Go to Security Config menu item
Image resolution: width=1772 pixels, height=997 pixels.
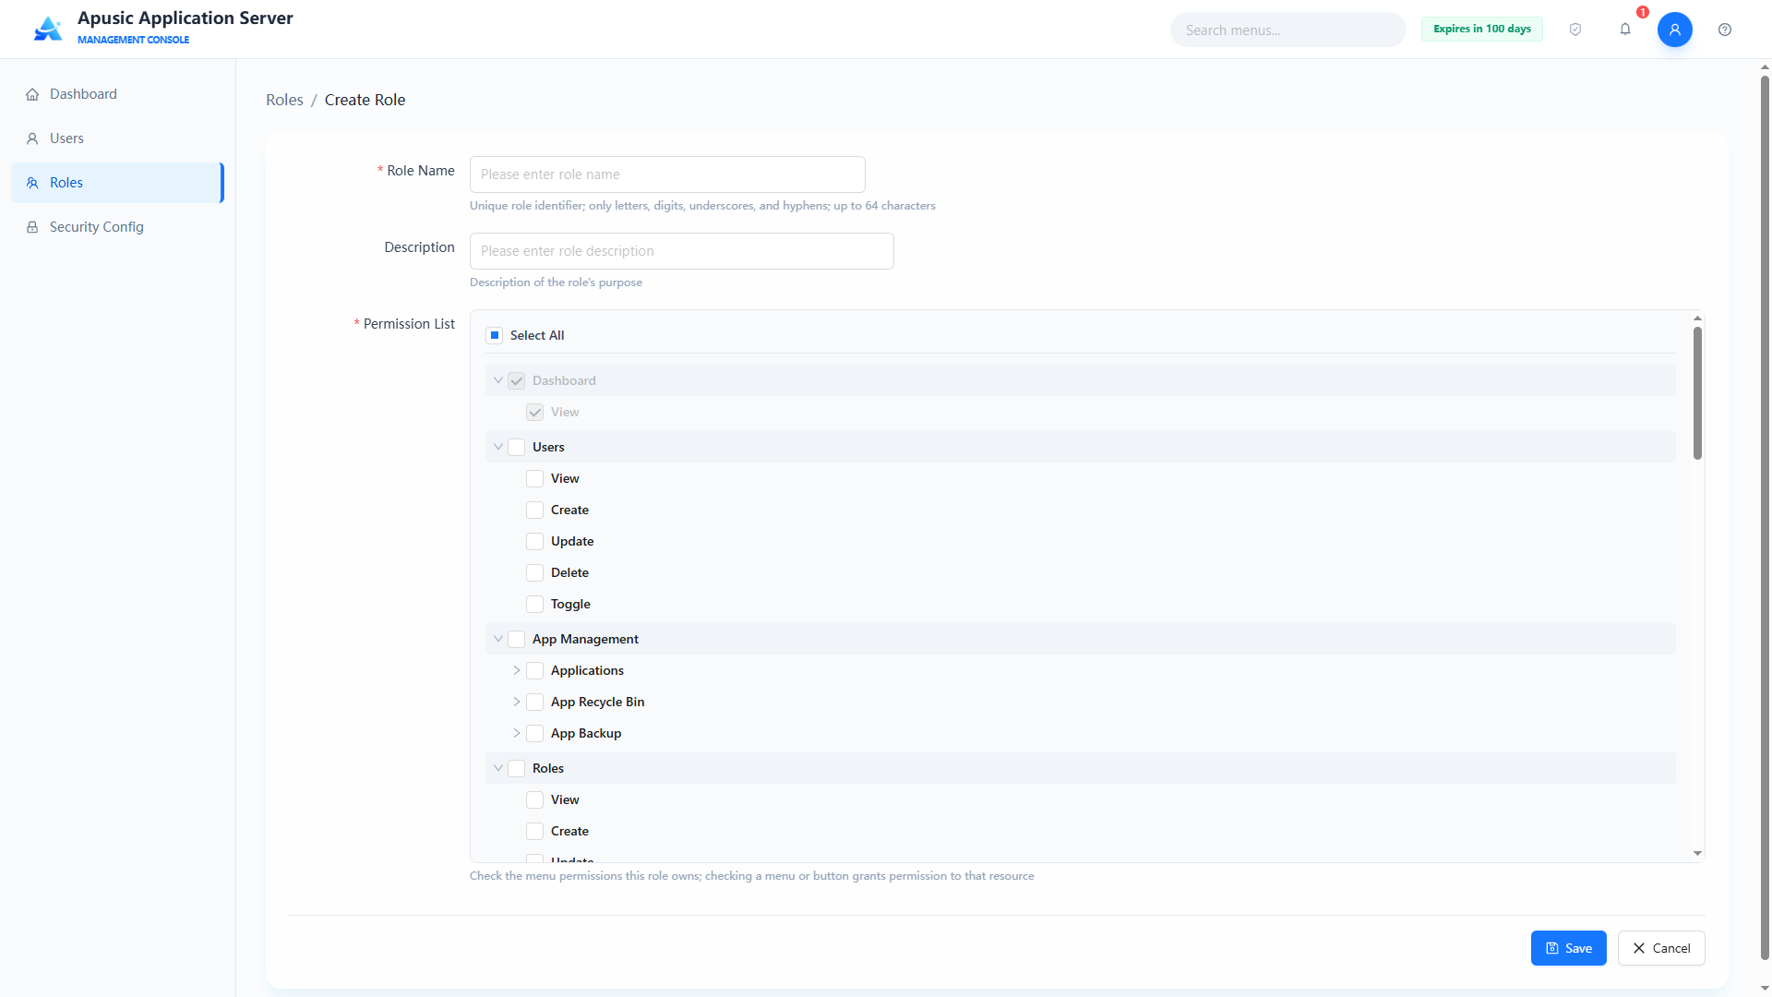pyautogui.click(x=117, y=227)
